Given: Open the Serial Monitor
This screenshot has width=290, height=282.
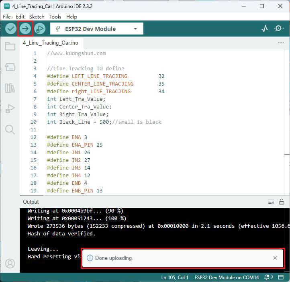Looking at the screenshot, I should [x=279, y=29].
